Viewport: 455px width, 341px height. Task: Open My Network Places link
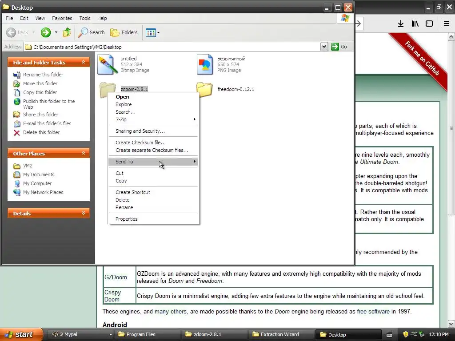[x=43, y=192]
